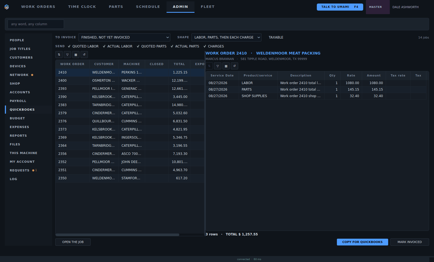Open the Schedule tab
This screenshot has width=434, height=262.
148,7
